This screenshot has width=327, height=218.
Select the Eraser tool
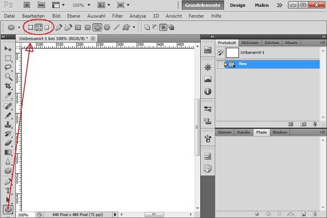(8, 143)
